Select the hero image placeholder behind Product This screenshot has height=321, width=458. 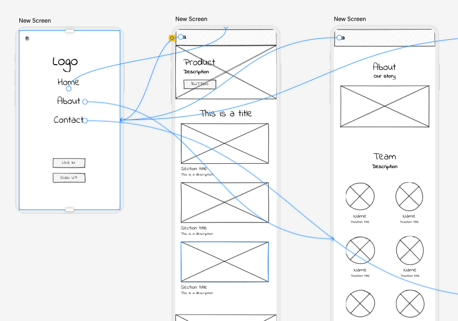coord(225,72)
